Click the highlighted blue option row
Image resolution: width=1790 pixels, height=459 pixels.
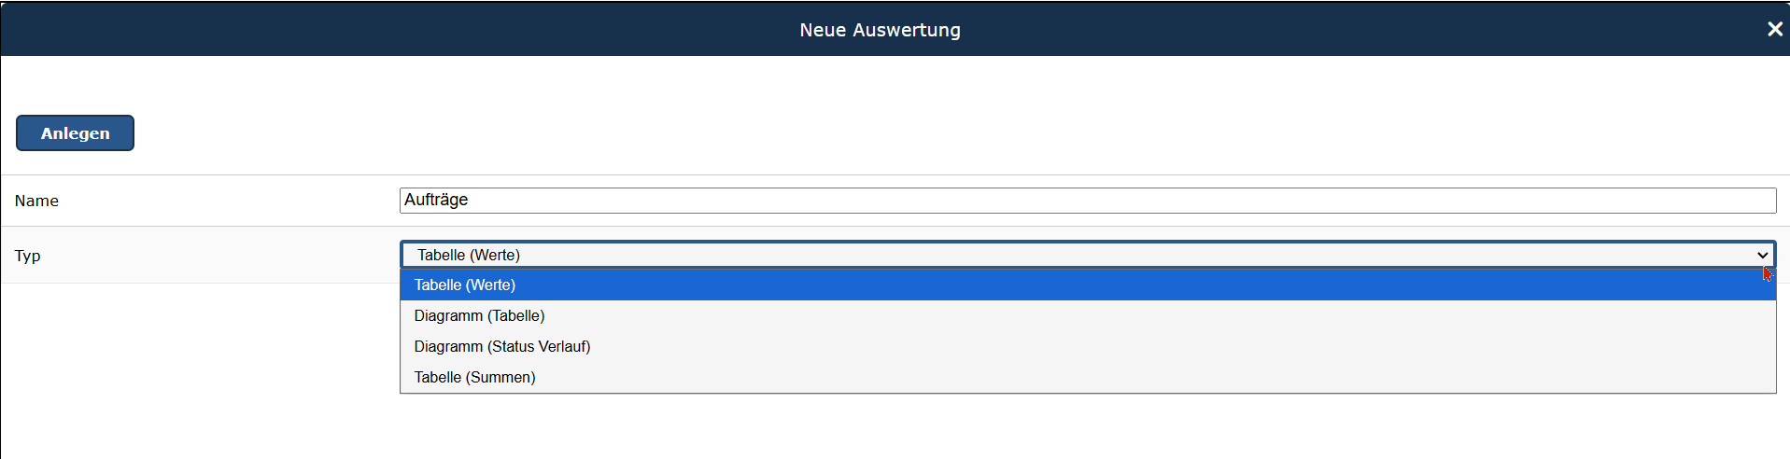1088,285
